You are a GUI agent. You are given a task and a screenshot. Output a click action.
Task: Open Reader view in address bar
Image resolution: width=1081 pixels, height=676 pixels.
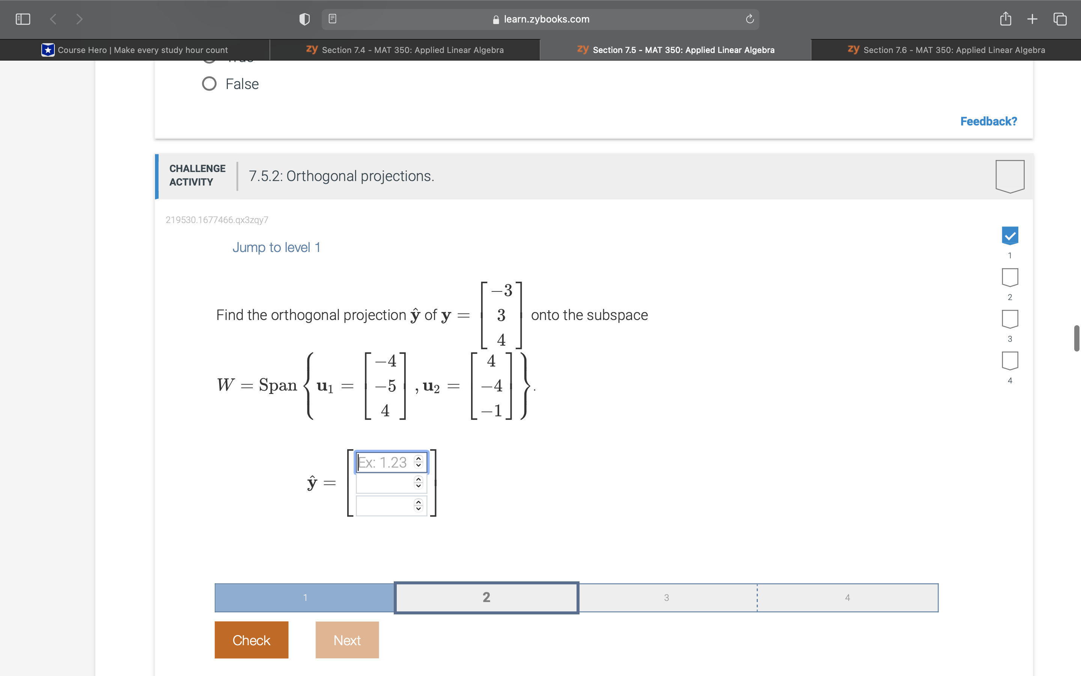331,19
